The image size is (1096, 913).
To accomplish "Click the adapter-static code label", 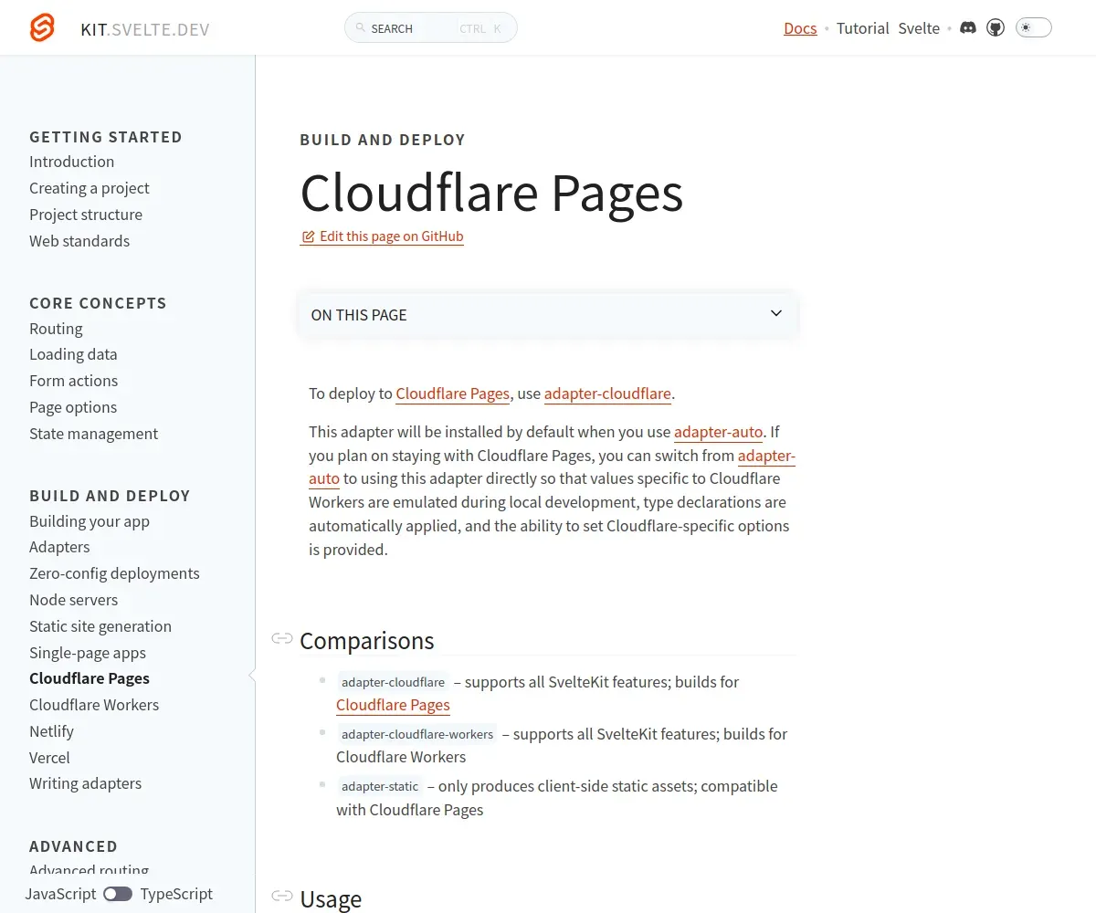I will 380,786.
